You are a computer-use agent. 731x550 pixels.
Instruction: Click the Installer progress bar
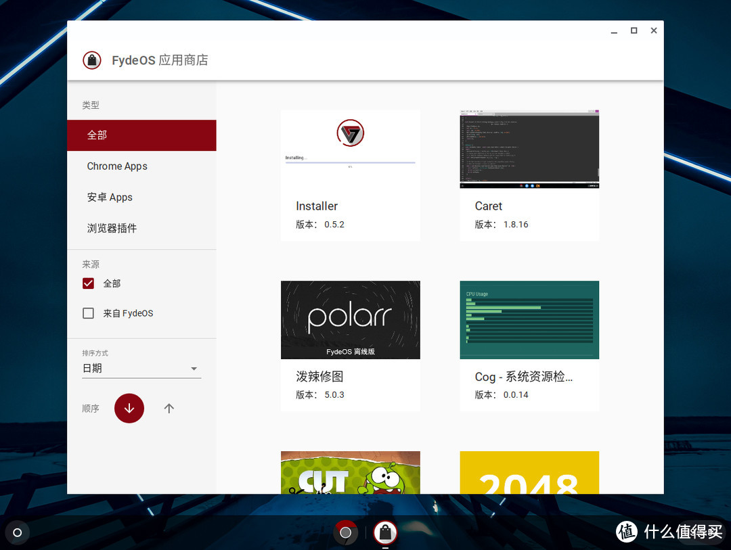tap(350, 162)
